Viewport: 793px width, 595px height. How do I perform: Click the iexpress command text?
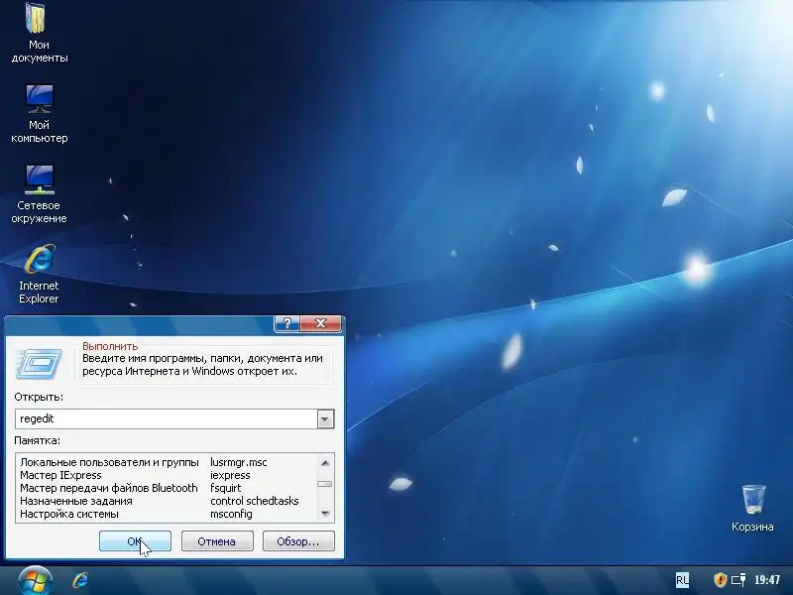(x=230, y=475)
